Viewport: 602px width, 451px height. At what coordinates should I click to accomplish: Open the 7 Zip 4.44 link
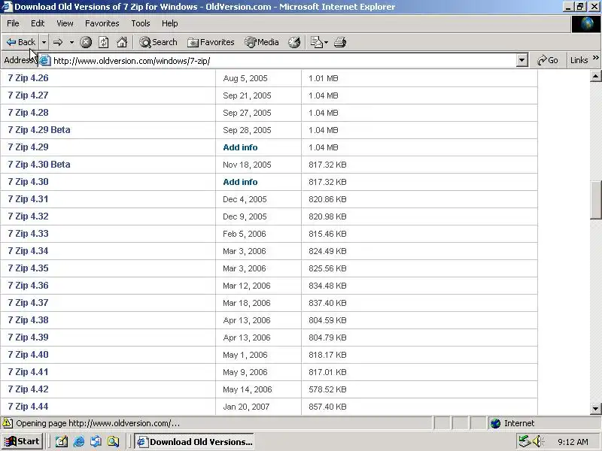(28, 406)
